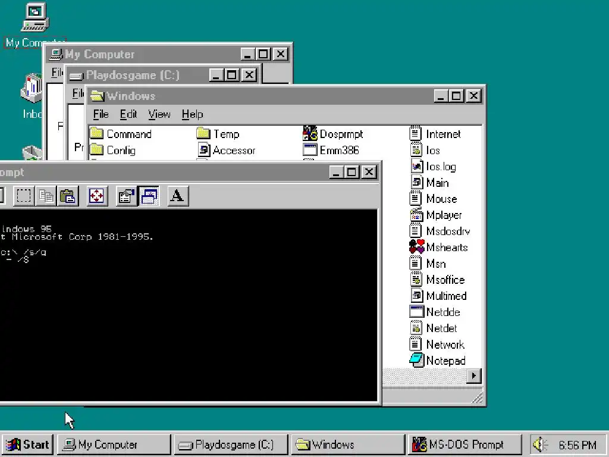Select the Mshearts game icon
609x457 pixels.
[x=417, y=247]
